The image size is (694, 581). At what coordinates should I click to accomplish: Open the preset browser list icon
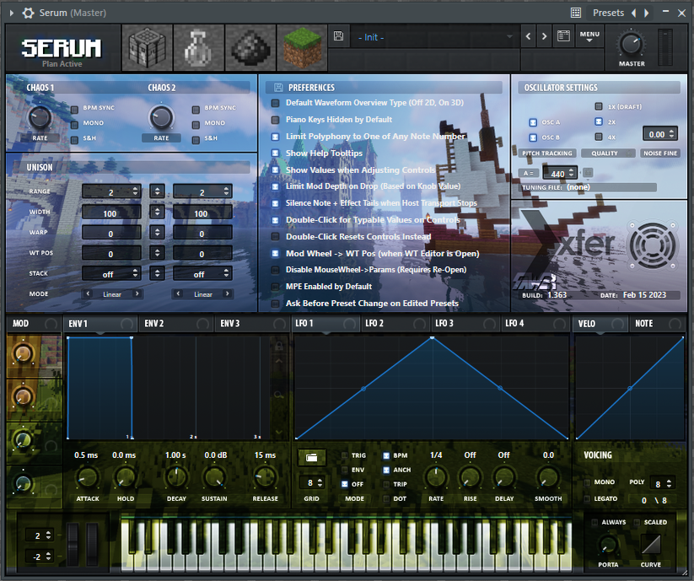point(562,37)
